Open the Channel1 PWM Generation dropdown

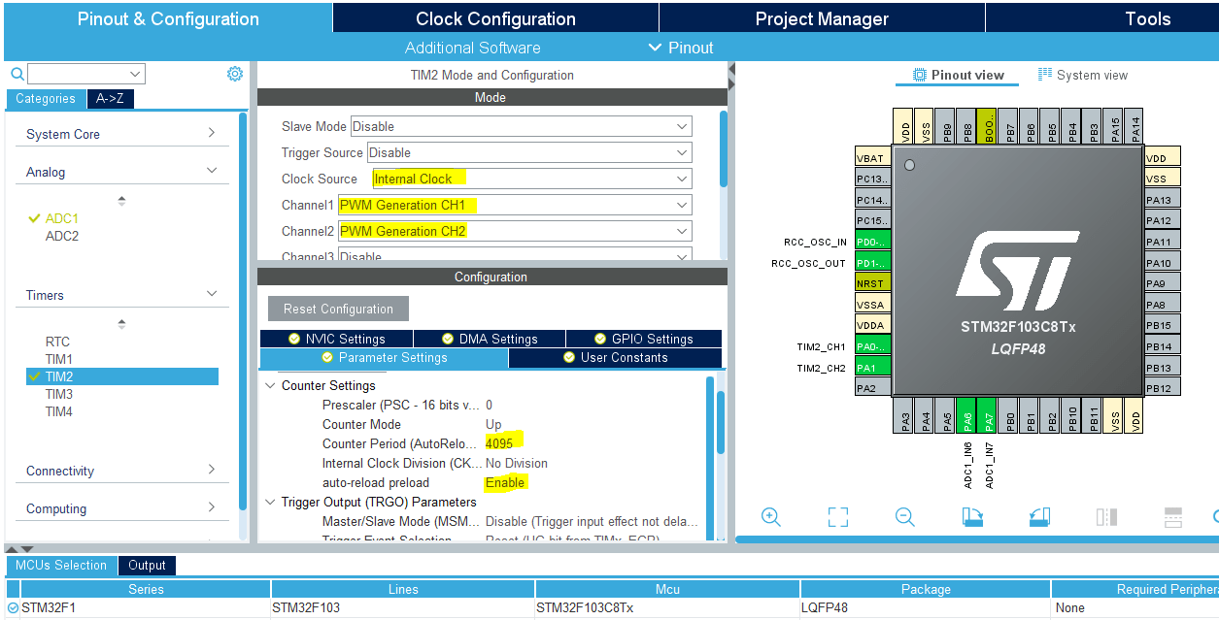514,205
